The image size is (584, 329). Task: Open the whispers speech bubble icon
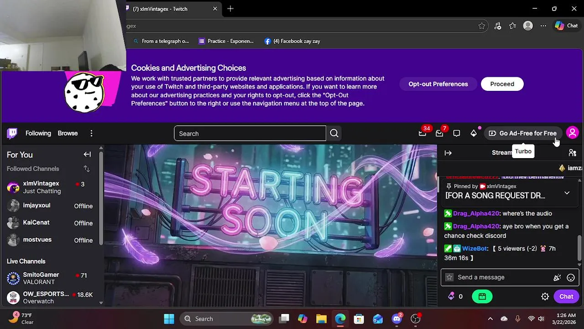point(457,133)
